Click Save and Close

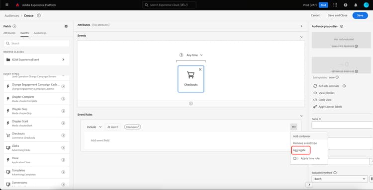tap(338, 15)
